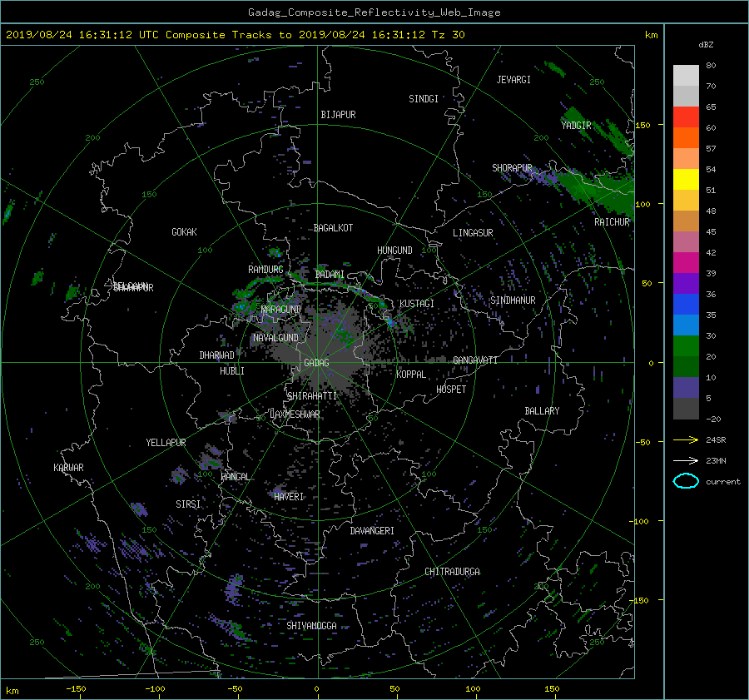Click the Gadag_Composite_Reflectivity_Web_Image title

[x=374, y=12]
